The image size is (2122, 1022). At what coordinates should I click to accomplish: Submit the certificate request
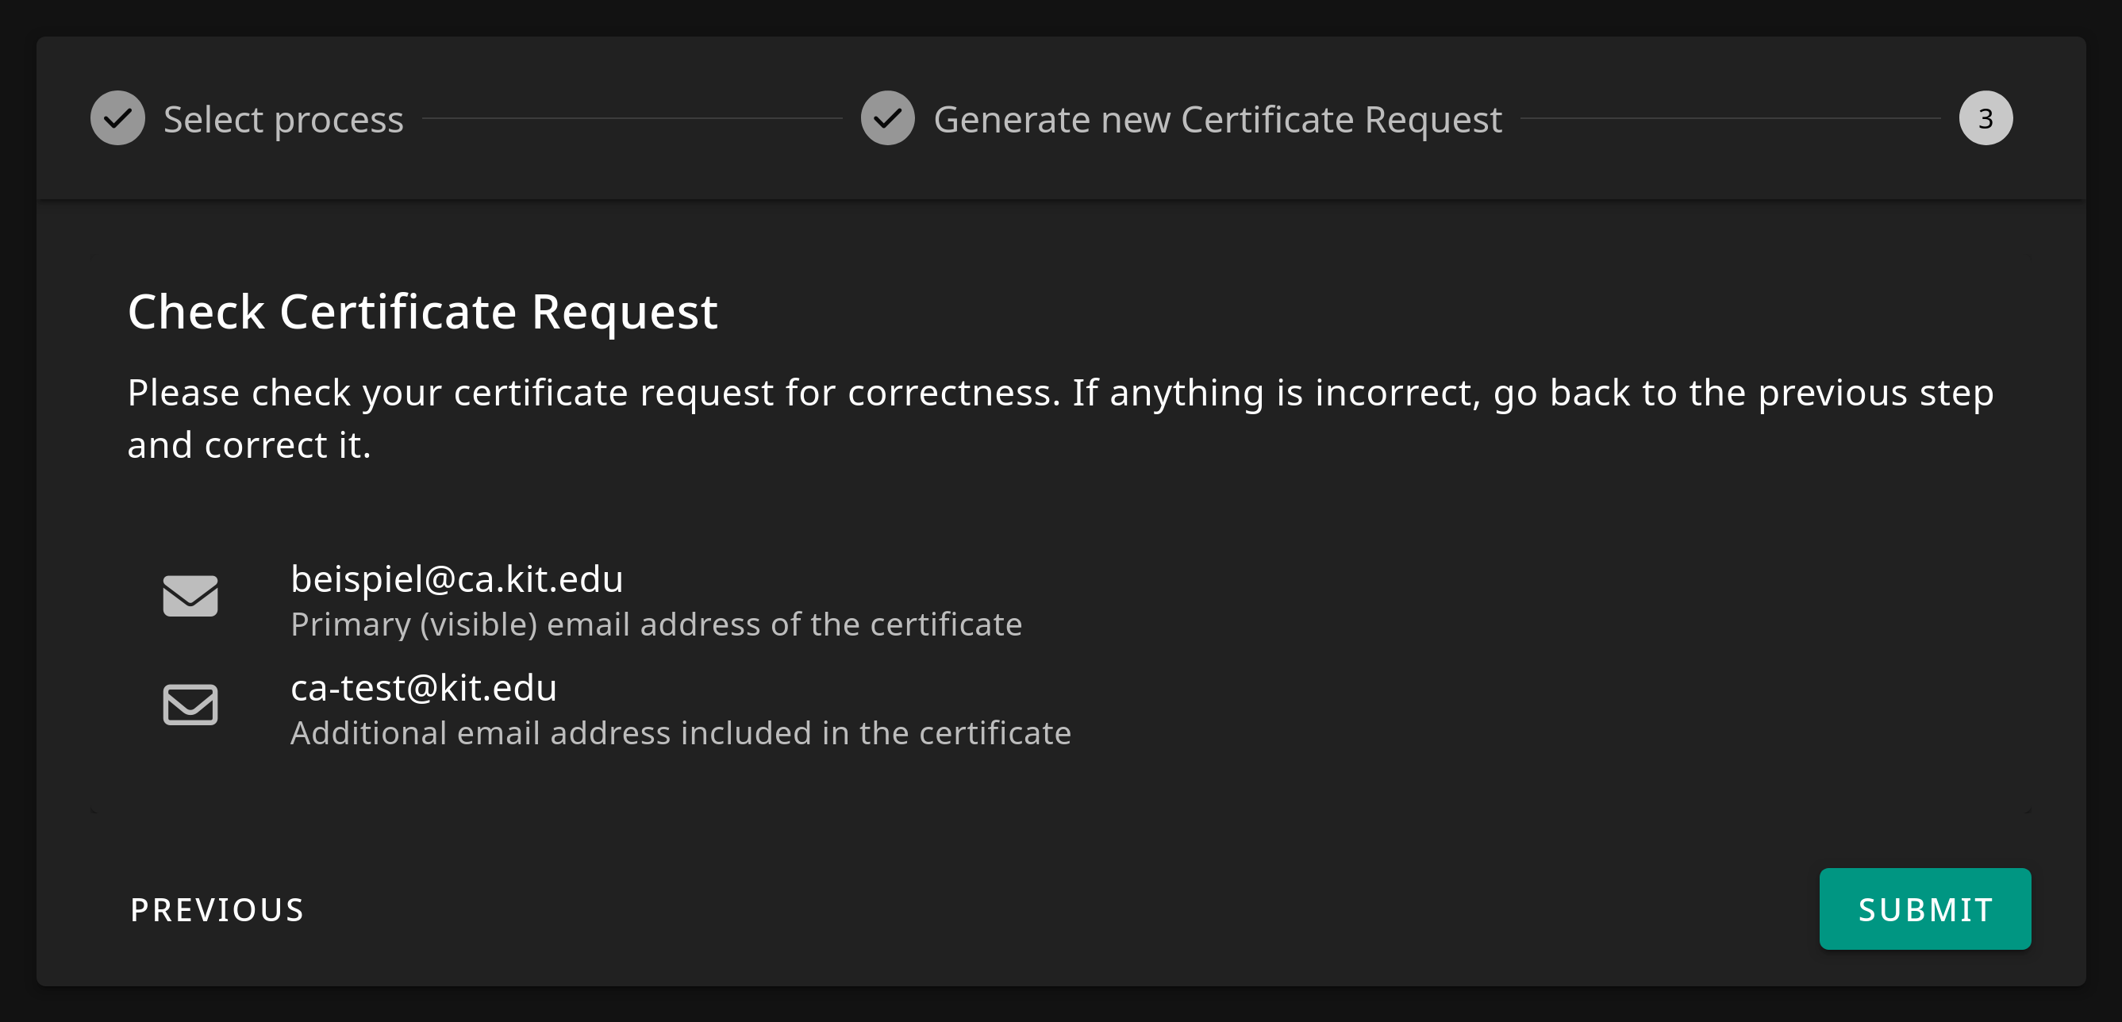[x=1924, y=909]
